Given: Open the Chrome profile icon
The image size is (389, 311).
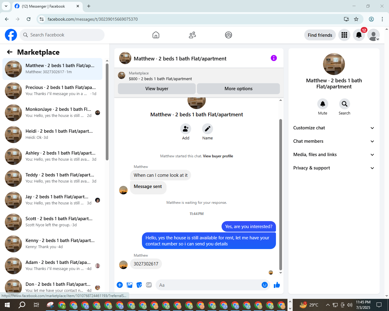Looking at the screenshot, I should (371, 19).
